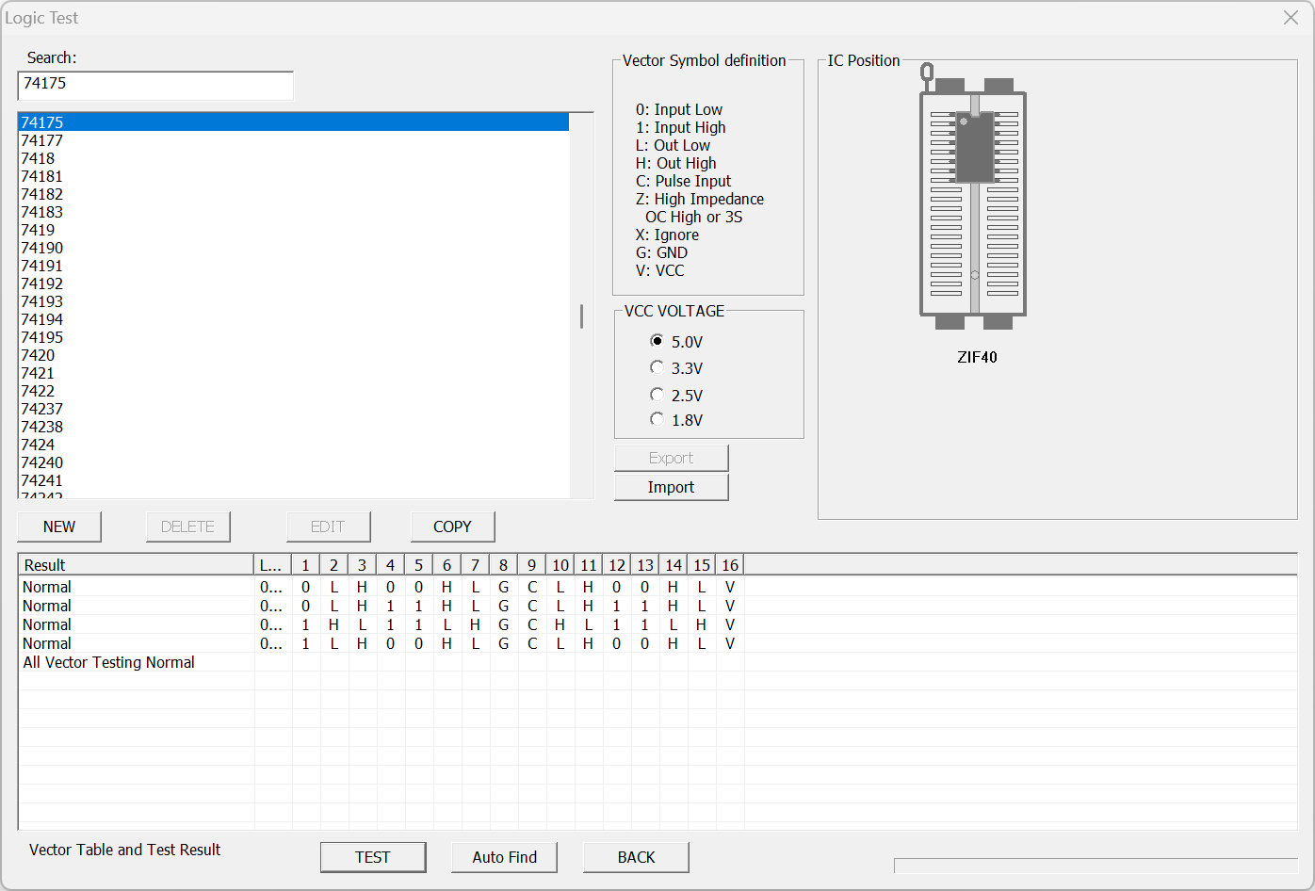The width and height of the screenshot is (1315, 891).
Task: Choose 1.8V as VCC voltage
Action: pos(676,420)
